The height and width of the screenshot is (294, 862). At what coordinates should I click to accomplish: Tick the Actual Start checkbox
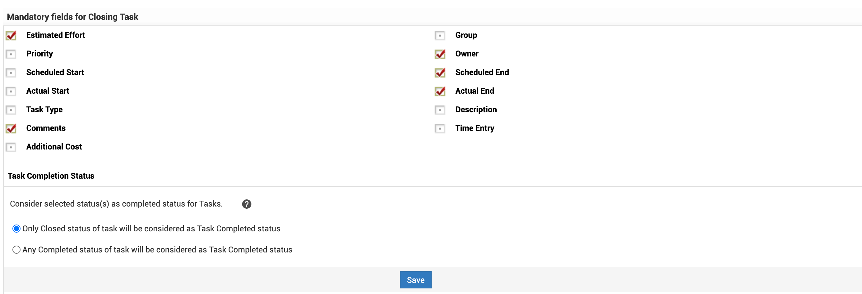(x=11, y=91)
